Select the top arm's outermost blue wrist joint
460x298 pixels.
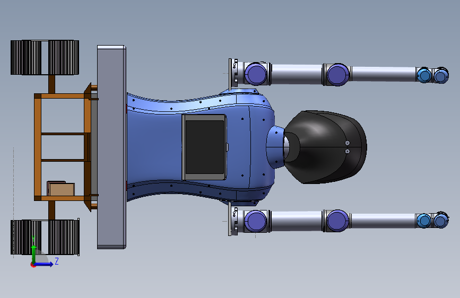[441, 76]
